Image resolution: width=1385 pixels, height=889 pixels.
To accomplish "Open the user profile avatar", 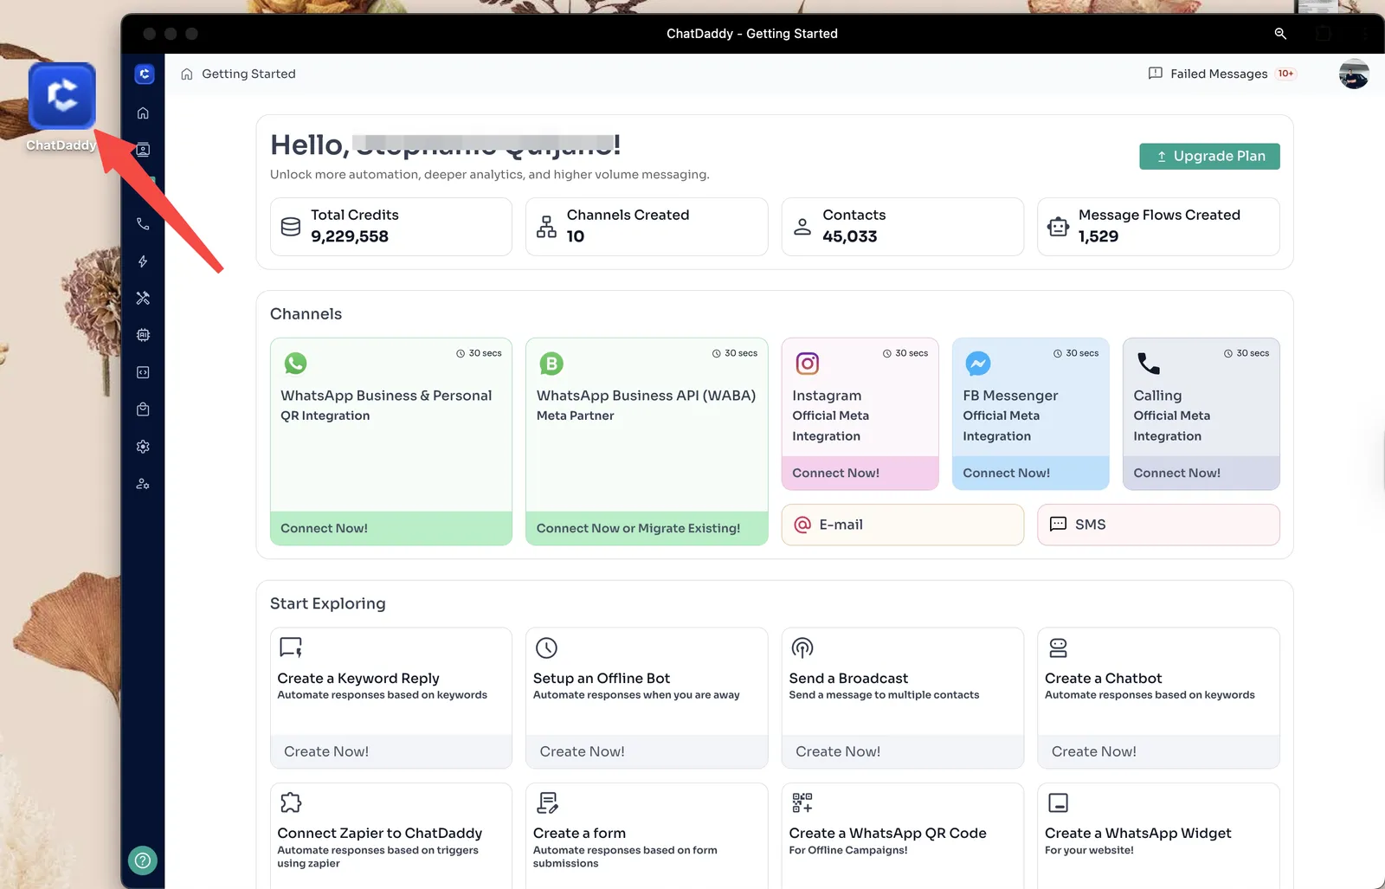I will [1353, 74].
